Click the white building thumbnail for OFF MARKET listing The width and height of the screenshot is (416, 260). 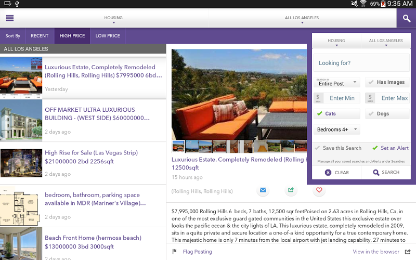[x=21, y=121]
